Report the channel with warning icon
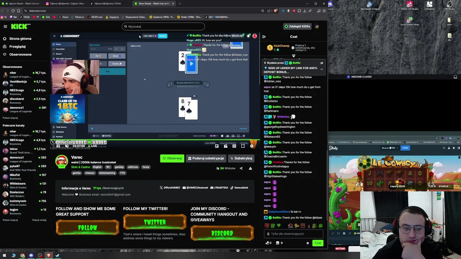The height and width of the screenshot is (259, 461). (250, 168)
